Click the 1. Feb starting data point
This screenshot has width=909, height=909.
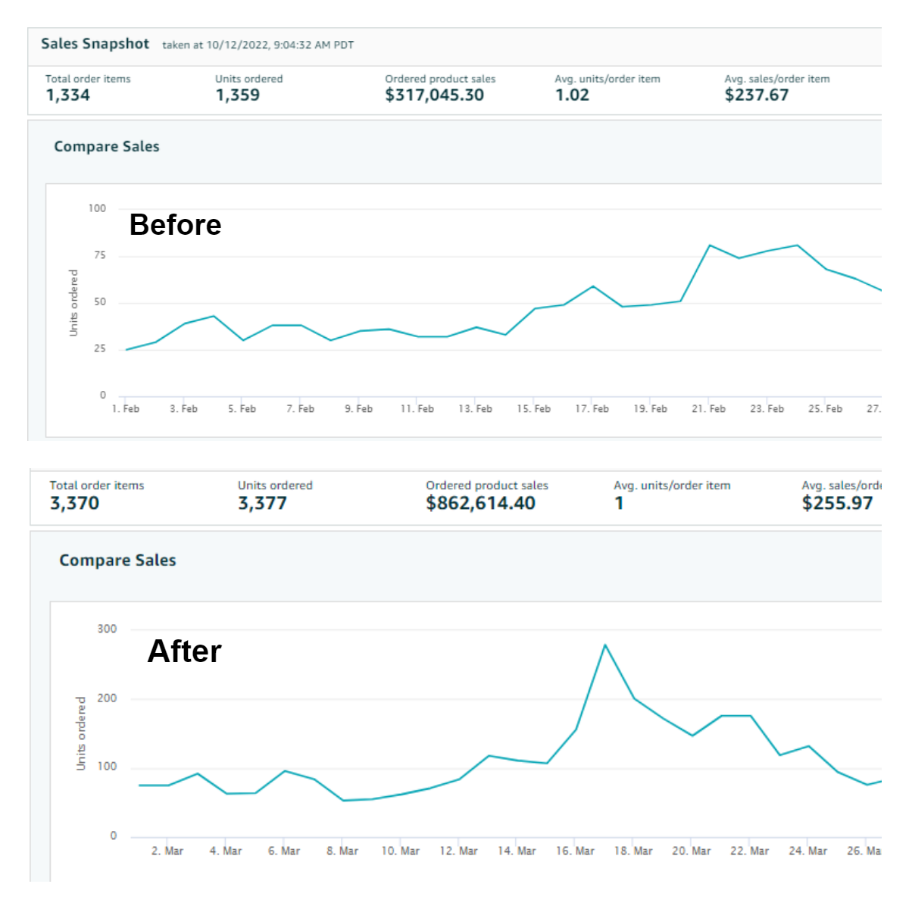127,349
